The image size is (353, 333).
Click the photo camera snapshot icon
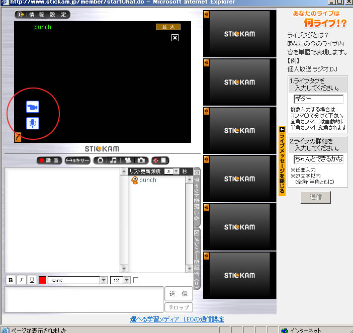[x=141, y=160]
